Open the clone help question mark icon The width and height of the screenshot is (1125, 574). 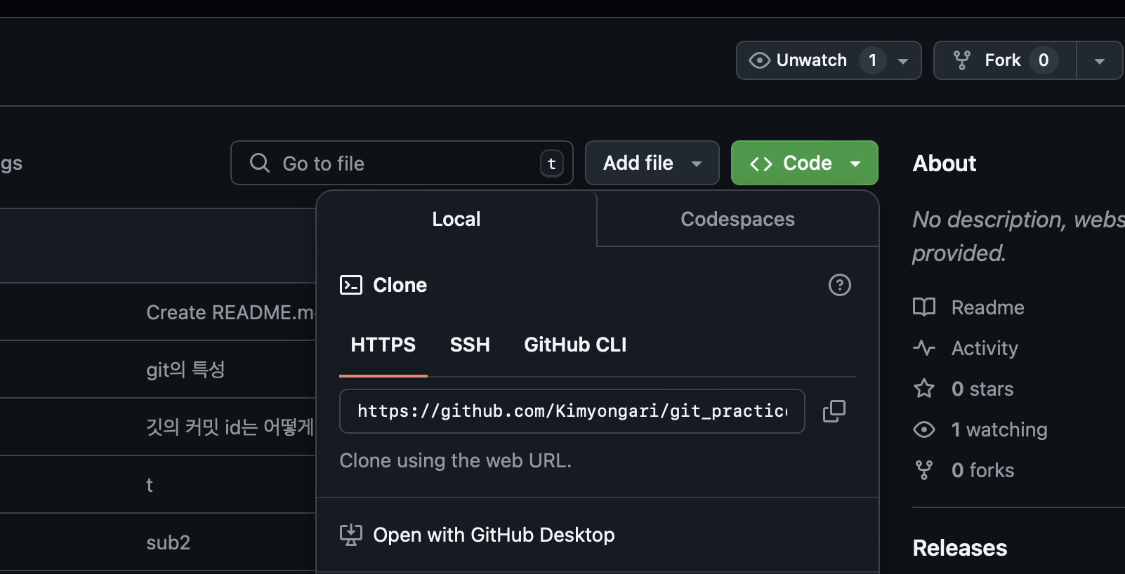tap(840, 285)
